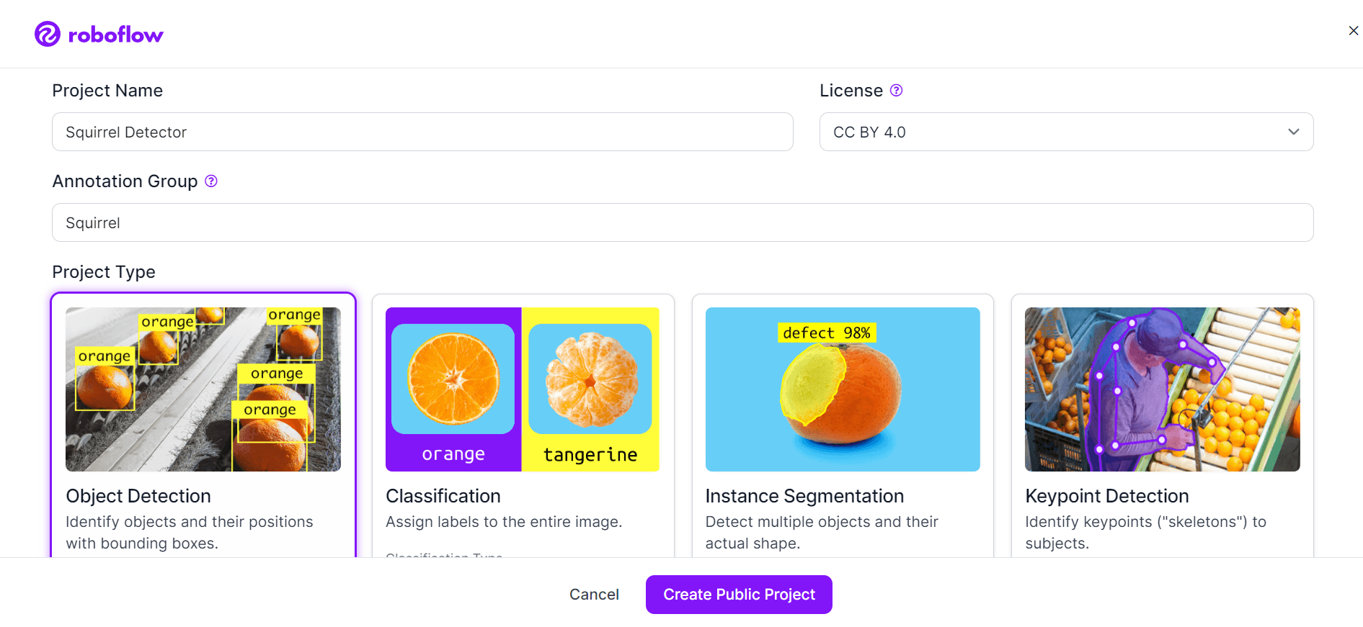Viewport: 1363px width, 627px height.
Task: Click the Project Name input field
Action: [x=422, y=132]
